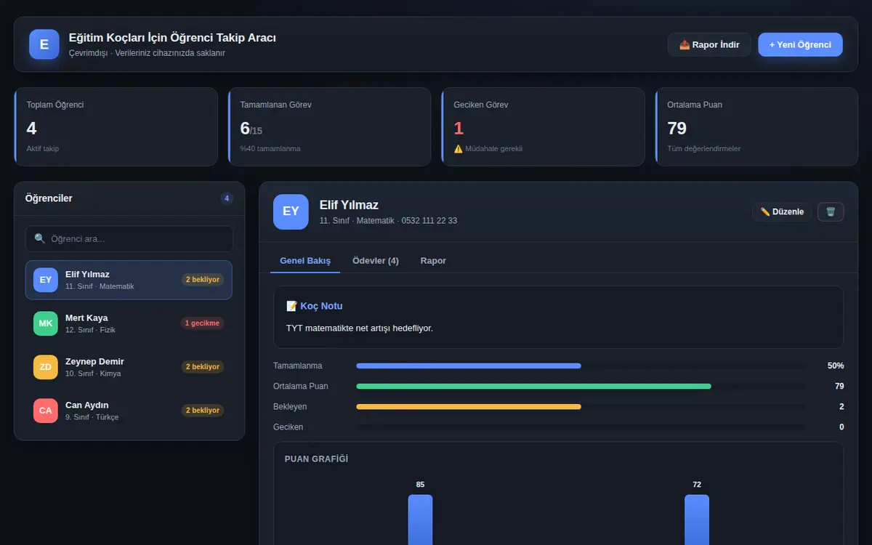Click the green Ortalama Puan bar

point(533,386)
